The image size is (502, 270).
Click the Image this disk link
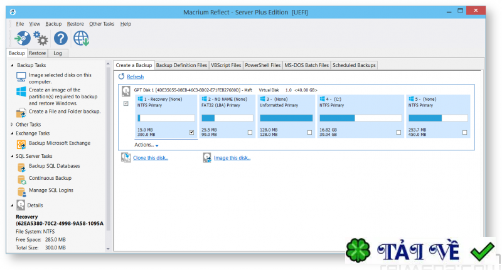[x=232, y=158]
